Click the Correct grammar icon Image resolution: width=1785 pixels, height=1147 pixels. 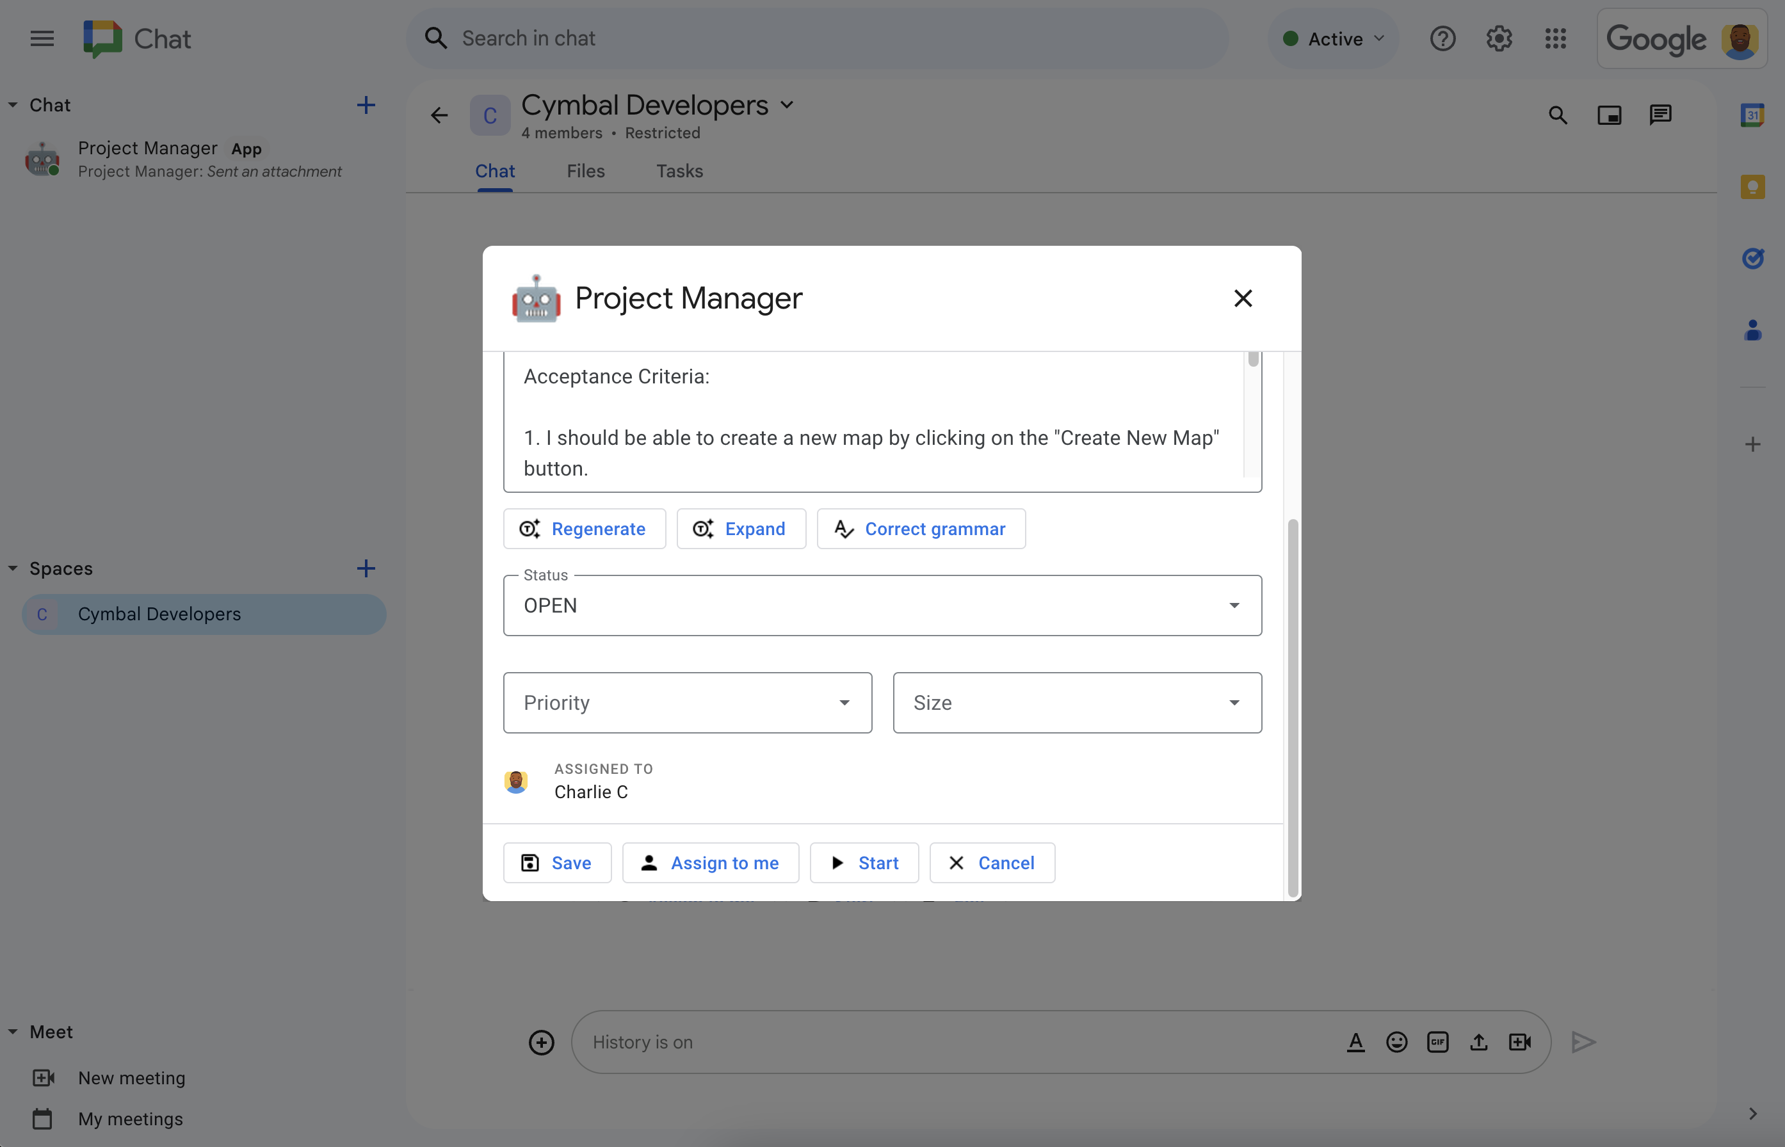coord(844,528)
